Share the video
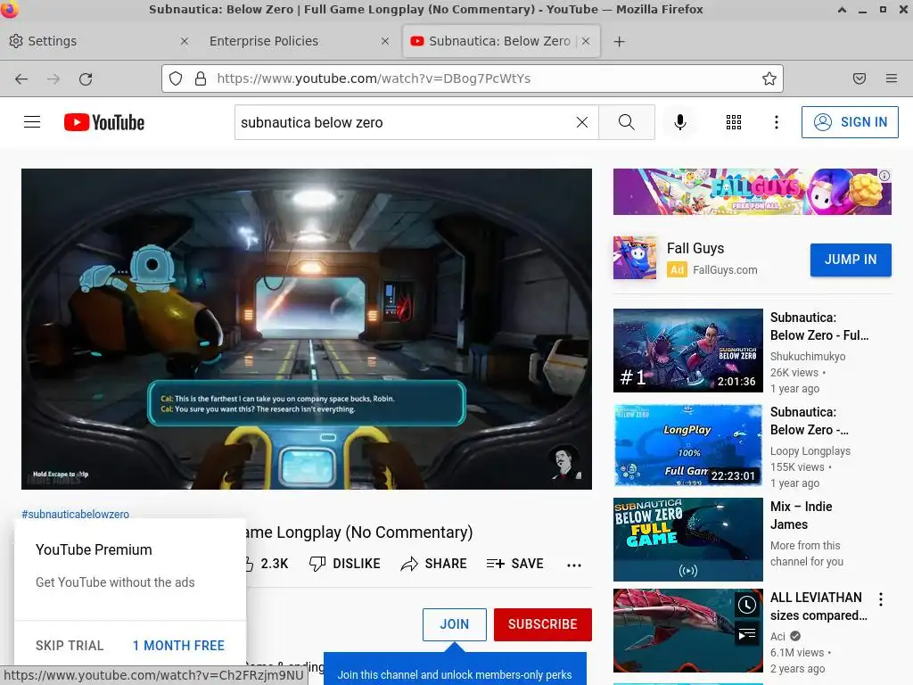This screenshot has width=913, height=685. [434, 564]
